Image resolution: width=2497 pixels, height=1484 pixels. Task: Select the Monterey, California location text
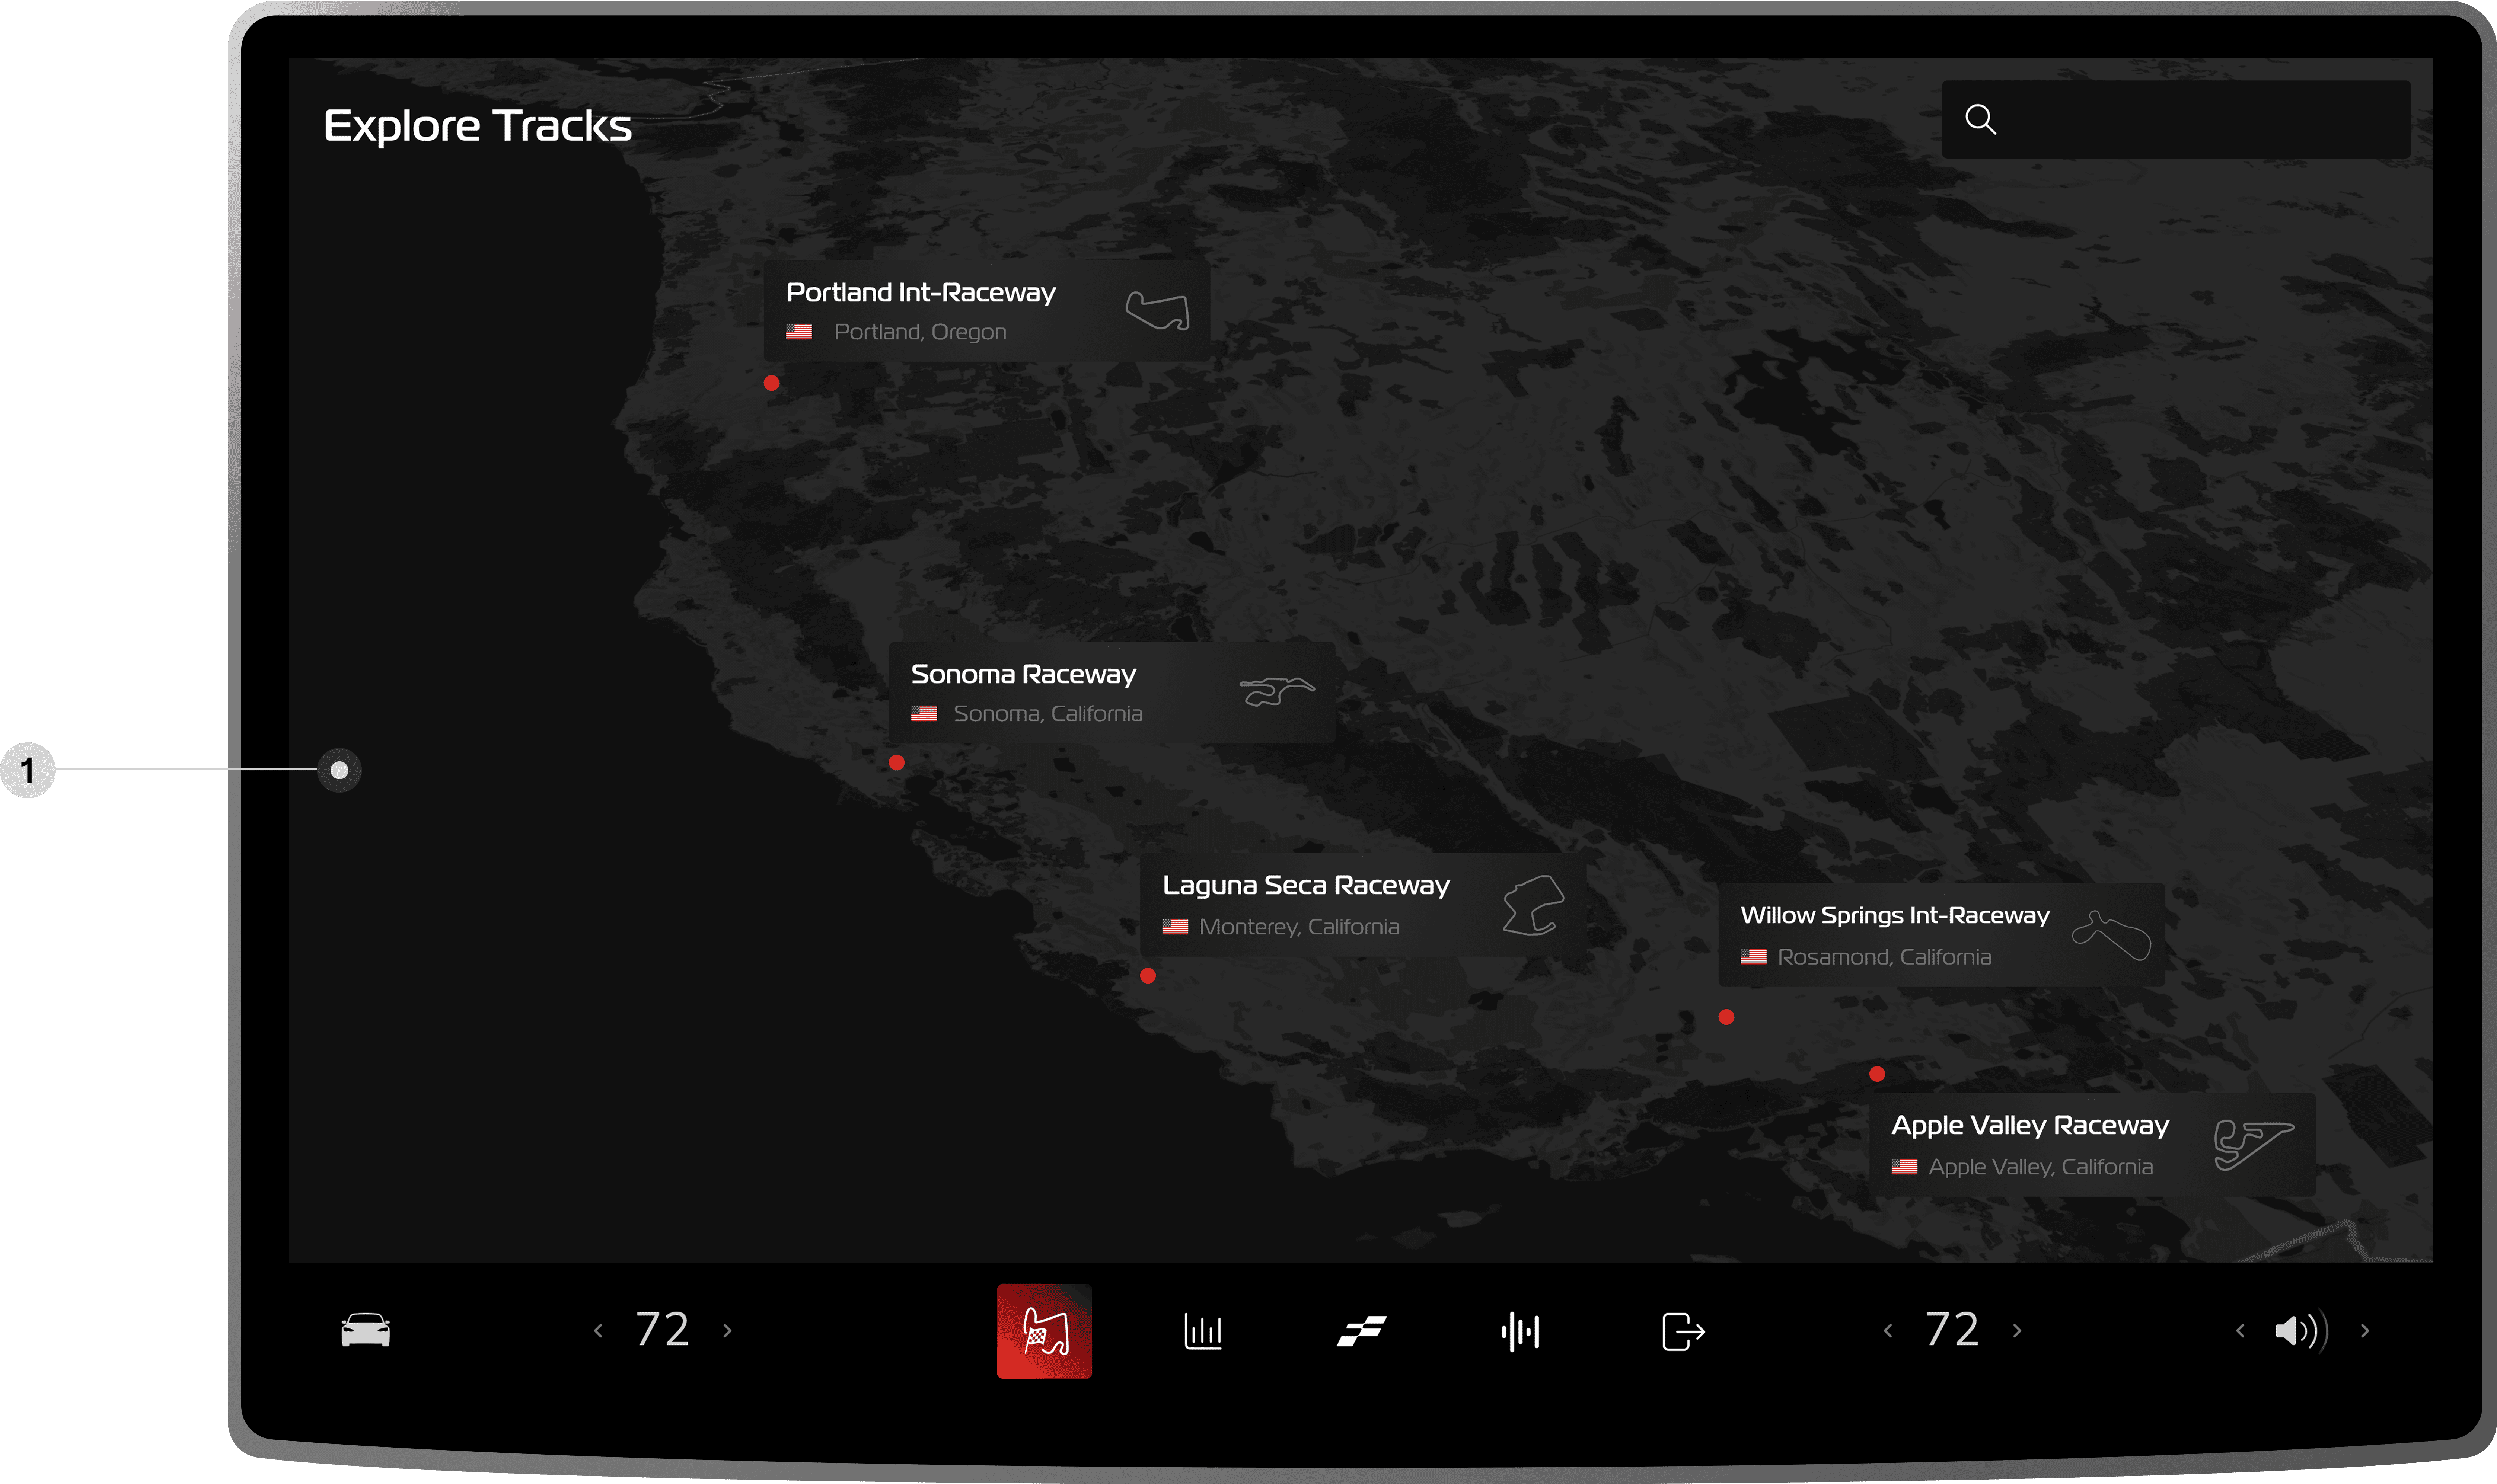1299,927
